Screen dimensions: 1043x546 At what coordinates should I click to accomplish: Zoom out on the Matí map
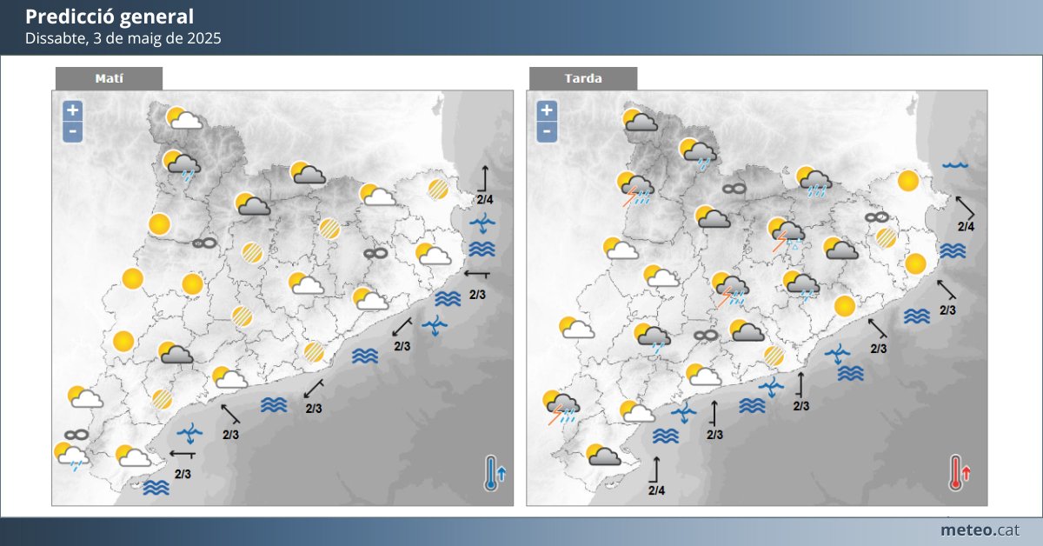coord(73,132)
